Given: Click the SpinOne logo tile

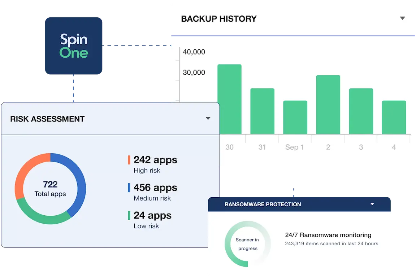Looking at the screenshot, I should tap(74, 45).
